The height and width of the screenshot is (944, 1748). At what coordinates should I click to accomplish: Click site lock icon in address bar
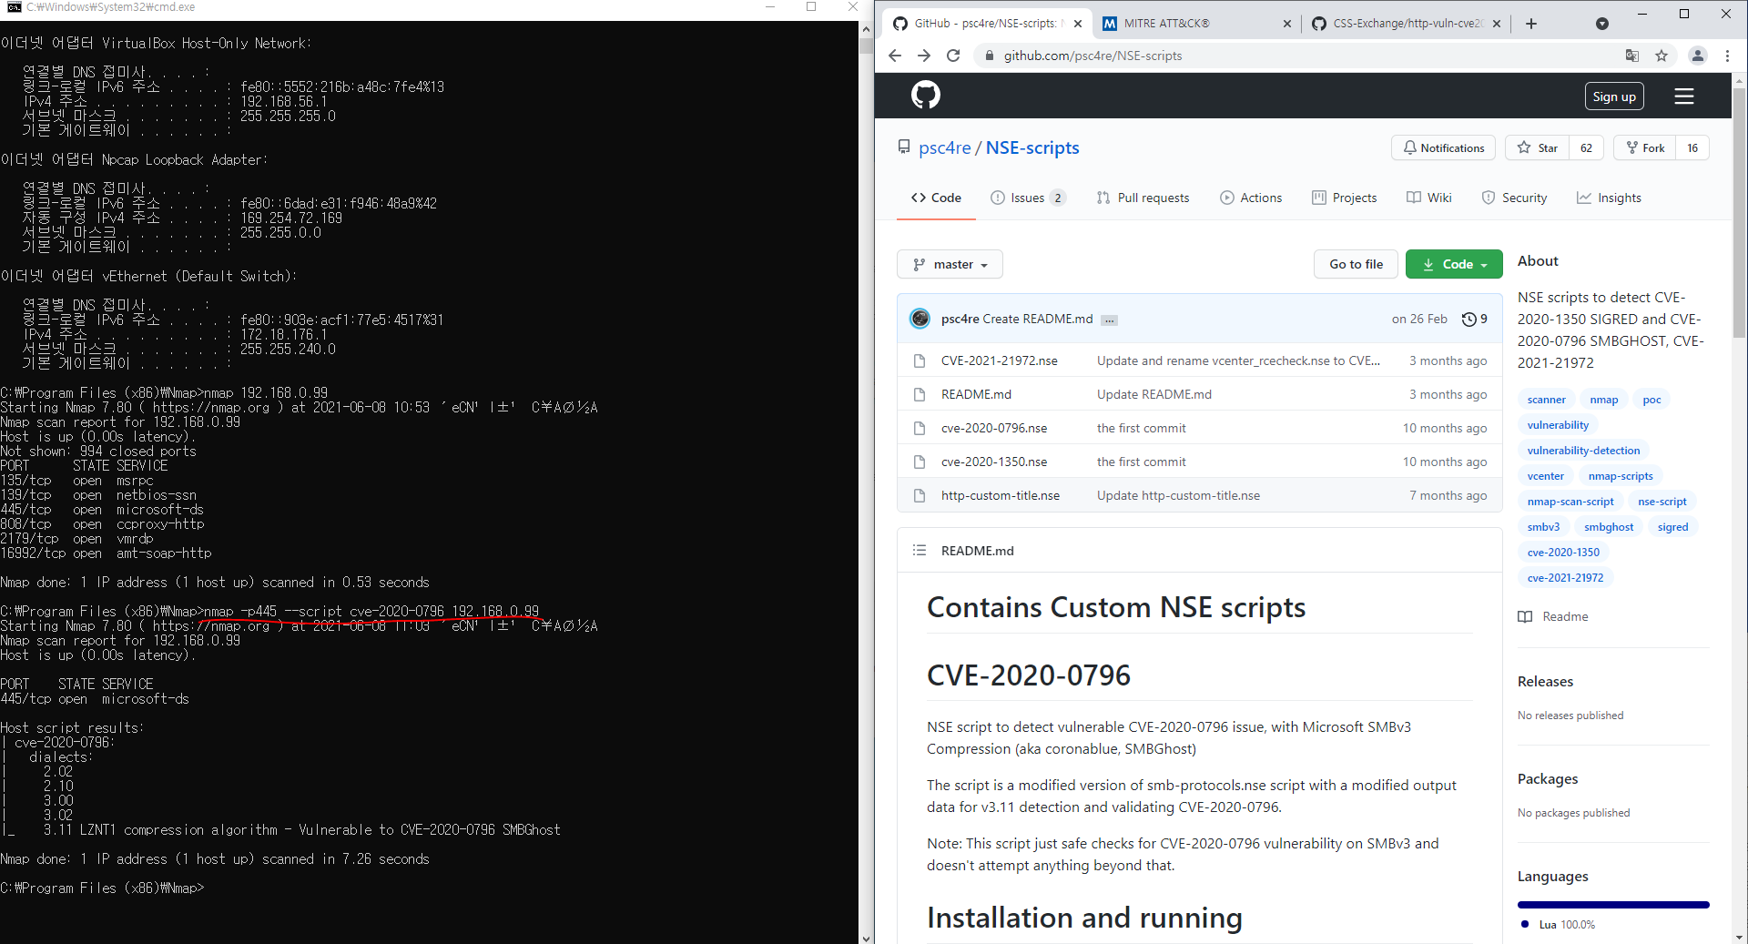989,56
